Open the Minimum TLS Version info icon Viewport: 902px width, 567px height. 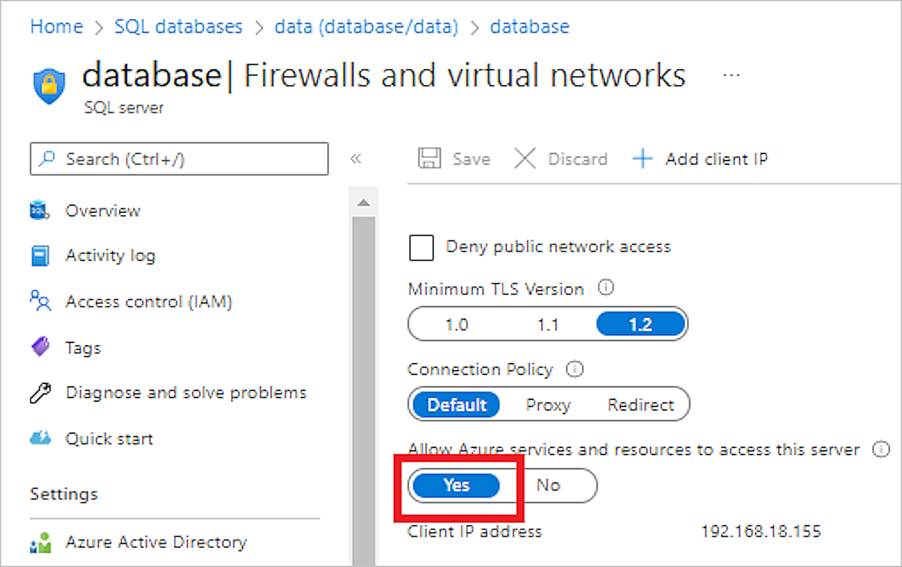pyautogui.click(x=605, y=288)
